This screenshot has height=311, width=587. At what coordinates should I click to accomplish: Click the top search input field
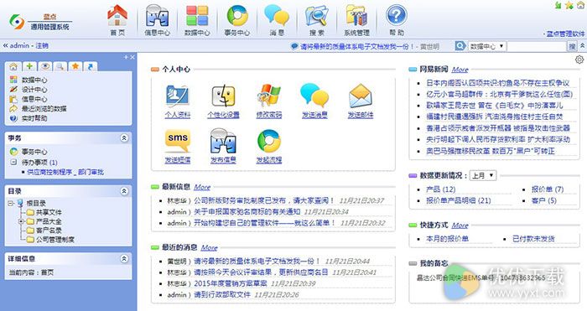pos(537,46)
